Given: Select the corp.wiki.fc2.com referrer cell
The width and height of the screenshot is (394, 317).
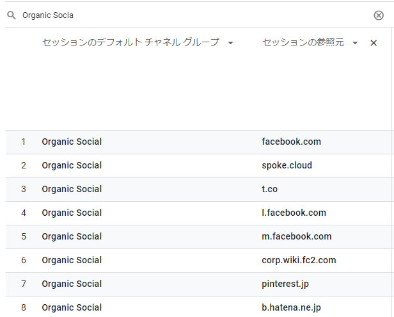Looking at the screenshot, I should pyautogui.click(x=299, y=260).
